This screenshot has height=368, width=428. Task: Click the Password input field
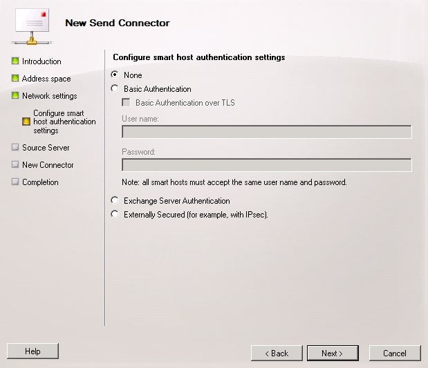point(267,165)
